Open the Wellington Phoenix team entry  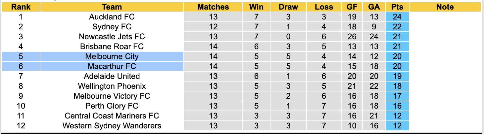point(112,86)
